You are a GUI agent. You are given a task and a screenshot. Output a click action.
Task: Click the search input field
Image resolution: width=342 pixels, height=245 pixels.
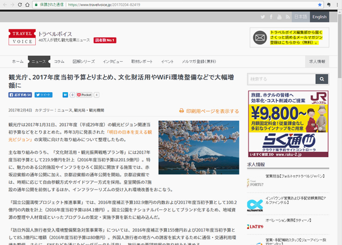pyautogui.click(x=281, y=79)
